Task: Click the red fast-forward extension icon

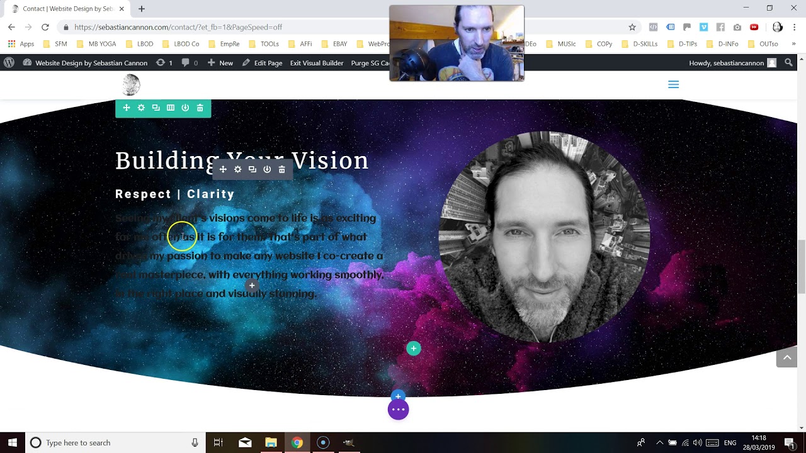Action: [x=754, y=27]
